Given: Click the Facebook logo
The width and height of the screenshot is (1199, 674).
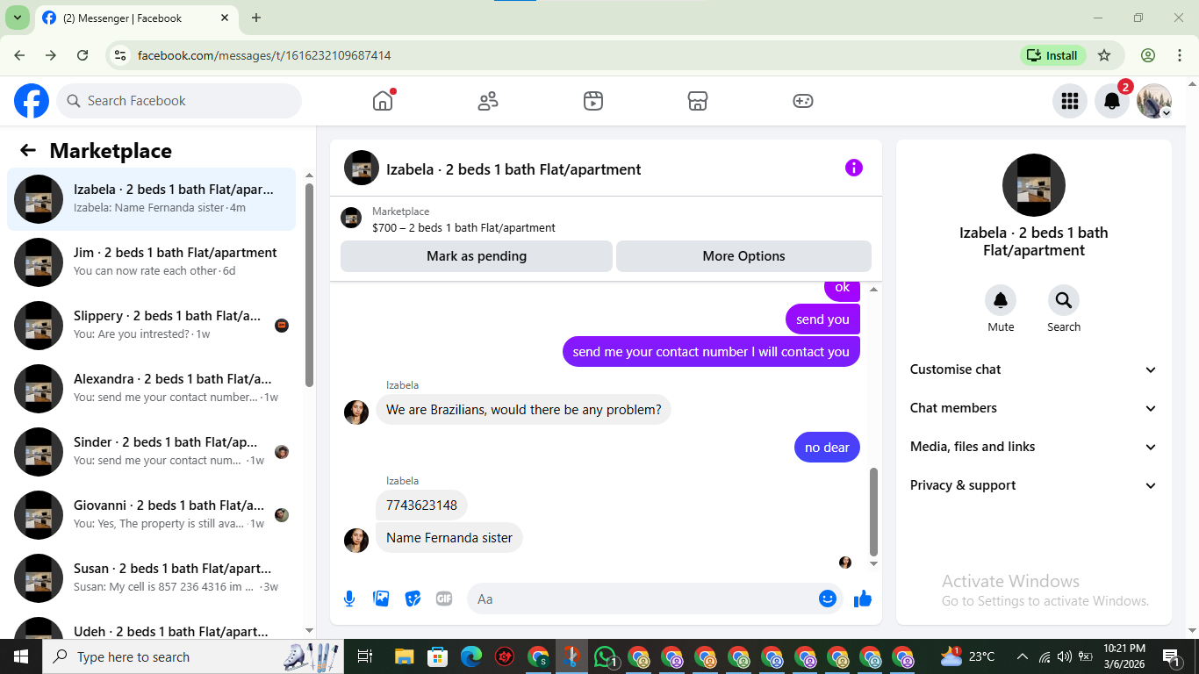Looking at the screenshot, I should click(x=32, y=101).
